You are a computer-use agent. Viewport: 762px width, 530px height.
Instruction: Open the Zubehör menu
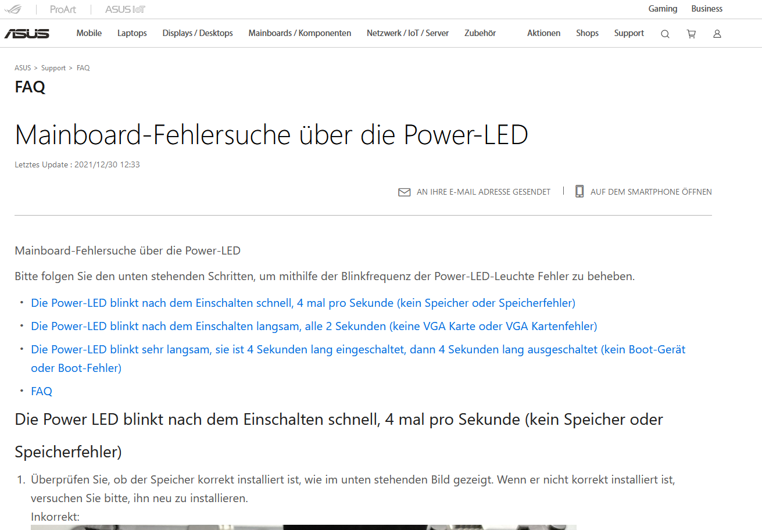[x=480, y=33]
